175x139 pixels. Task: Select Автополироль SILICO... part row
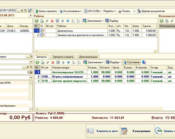pyautogui.click(x=105, y=72)
